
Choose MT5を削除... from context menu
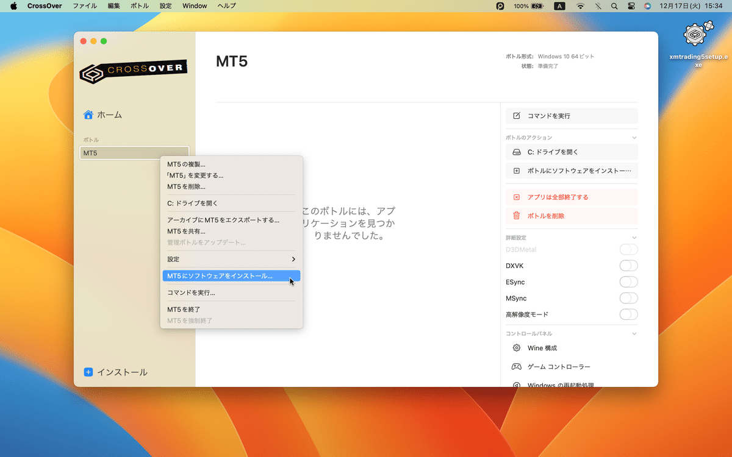[x=231, y=186]
